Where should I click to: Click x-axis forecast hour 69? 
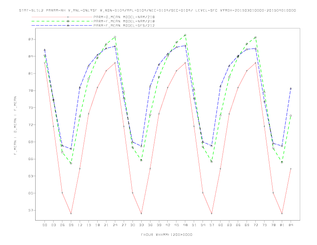[x=247, y=225]
